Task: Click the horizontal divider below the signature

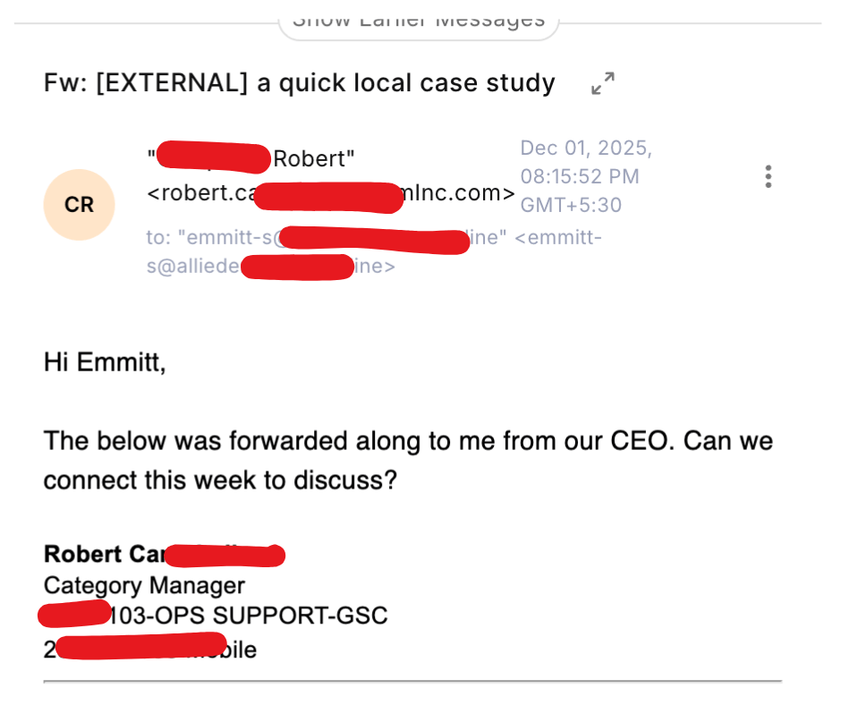Action: (x=412, y=682)
